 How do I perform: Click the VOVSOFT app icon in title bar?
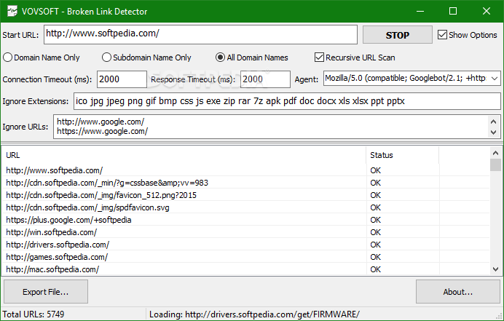point(12,12)
